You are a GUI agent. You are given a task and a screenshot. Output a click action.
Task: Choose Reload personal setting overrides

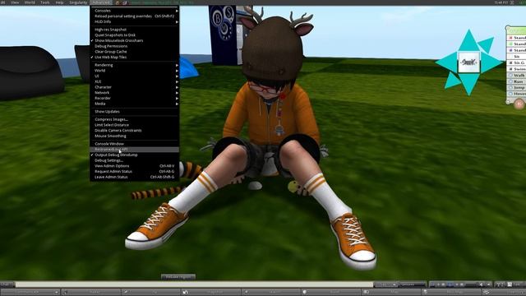pos(134,16)
